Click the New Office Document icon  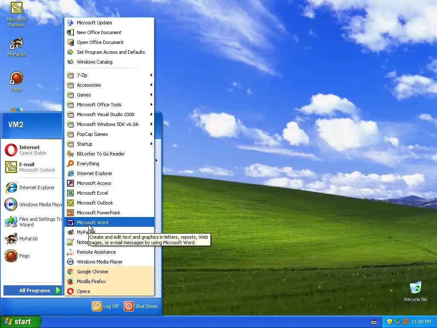[70, 32]
